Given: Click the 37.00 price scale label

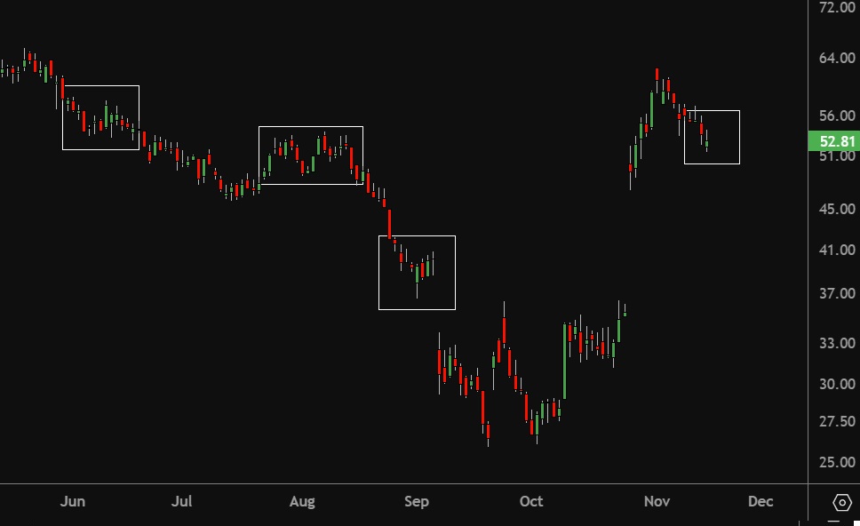Looking at the screenshot, I should click(x=838, y=294).
